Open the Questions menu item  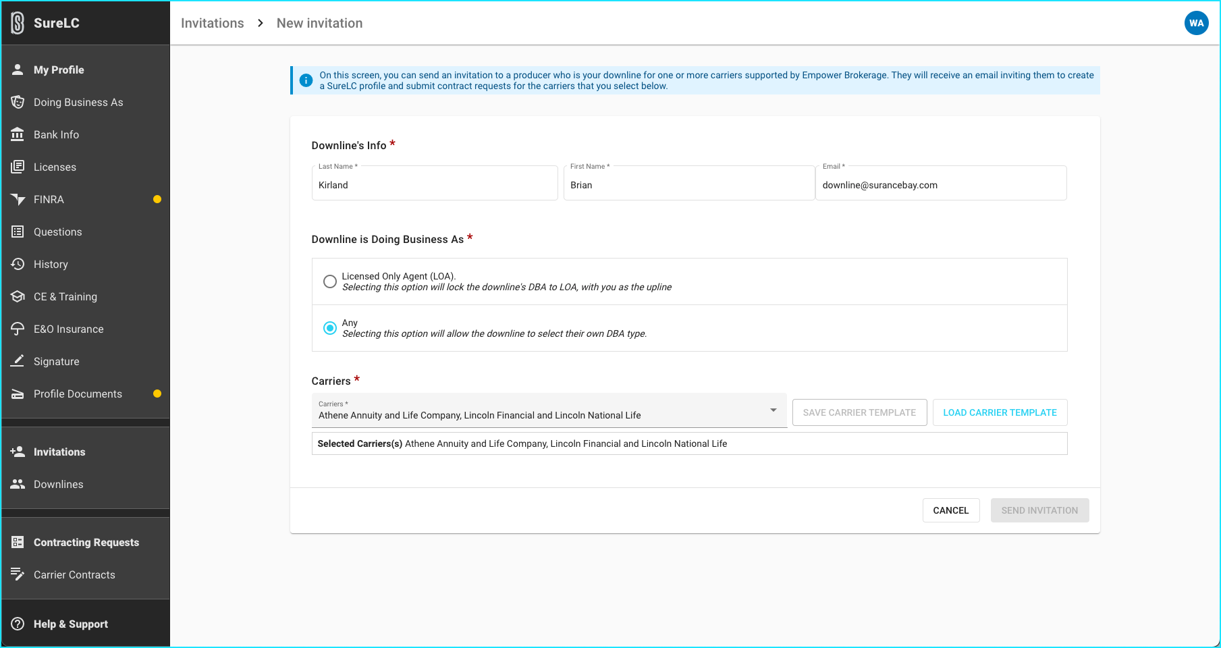(86, 232)
